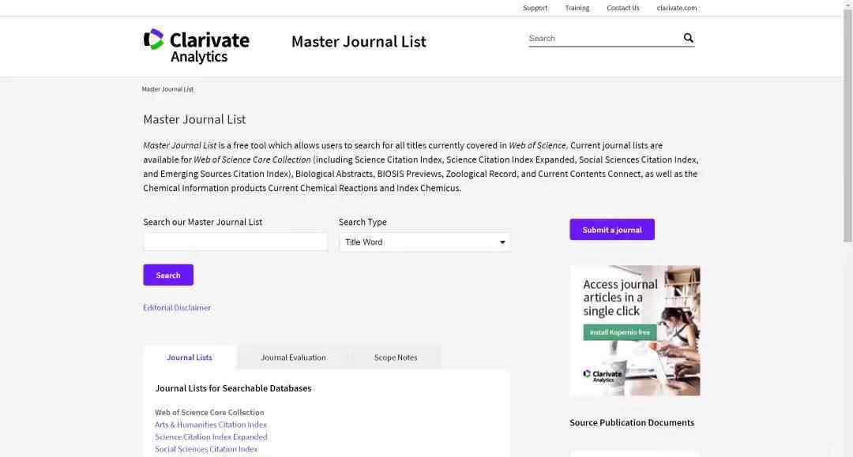Open Arts & Humanities Citation Index list

point(211,425)
